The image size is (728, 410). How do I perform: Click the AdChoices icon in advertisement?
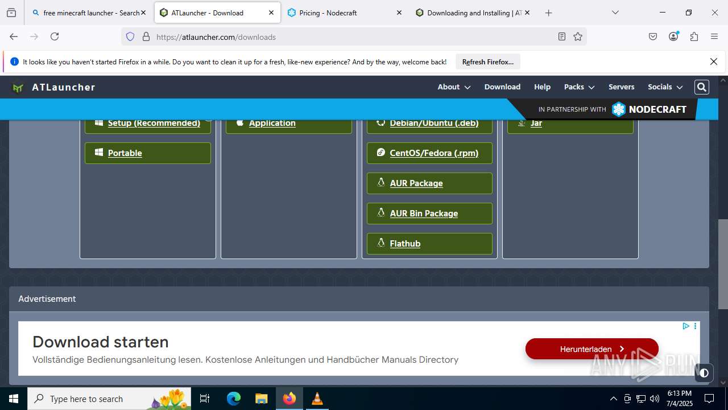(x=686, y=326)
